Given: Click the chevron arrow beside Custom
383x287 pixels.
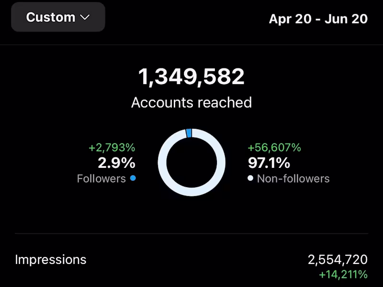Looking at the screenshot, I should pyautogui.click(x=85, y=17).
